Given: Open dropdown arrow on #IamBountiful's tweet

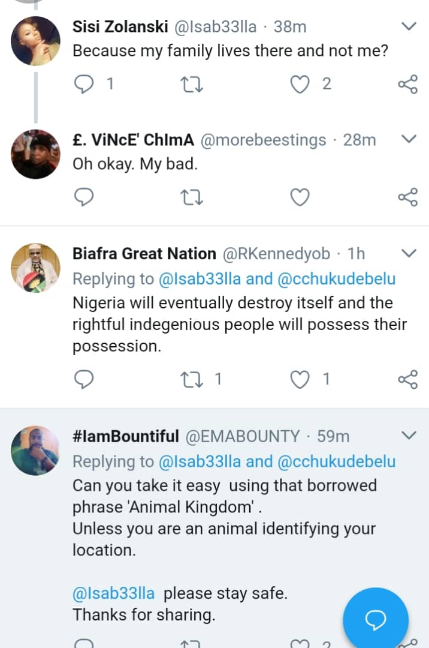Looking at the screenshot, I should [408, 435].
